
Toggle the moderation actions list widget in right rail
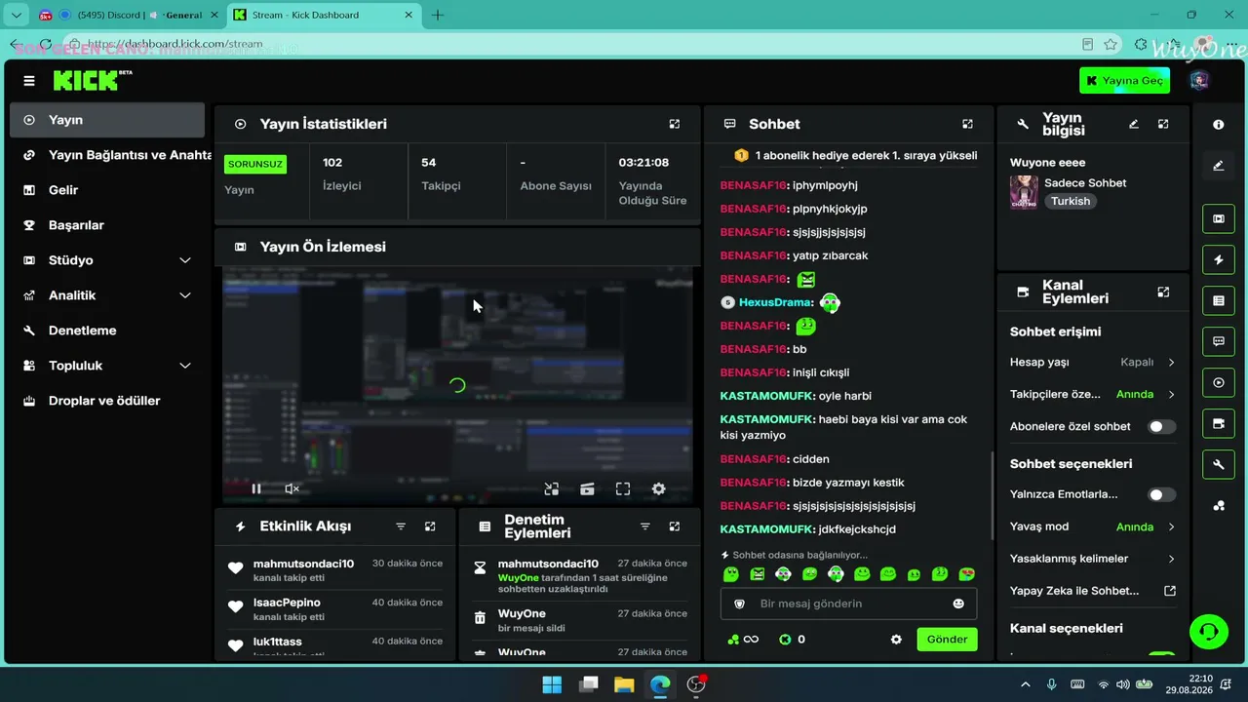point(1219,301)
